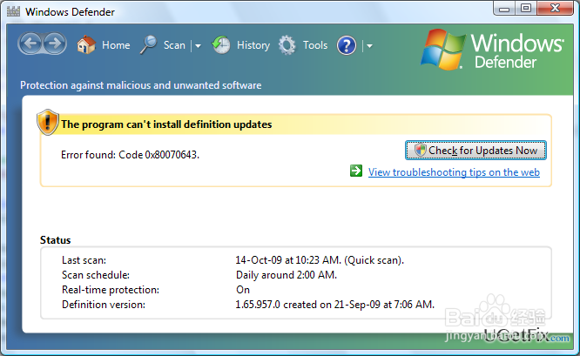Open the Tools page label
The height and width of the screenshot is (356, 580).
(315, 45)
